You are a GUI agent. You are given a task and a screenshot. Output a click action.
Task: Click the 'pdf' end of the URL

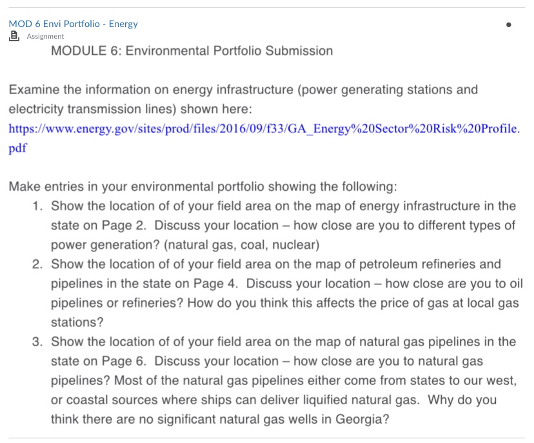[17, 148]
